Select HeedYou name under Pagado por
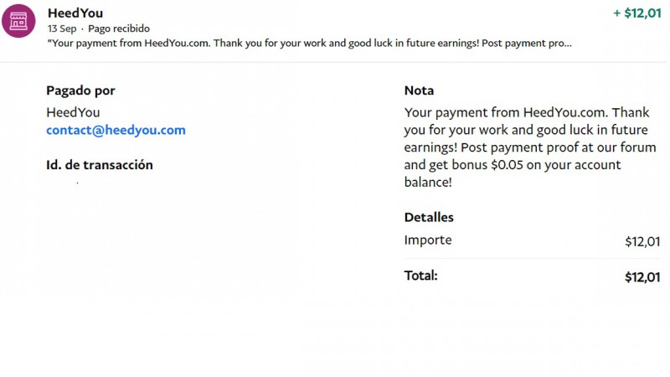Viewport: 670px width, 377px height. click(x=73, y=112)
